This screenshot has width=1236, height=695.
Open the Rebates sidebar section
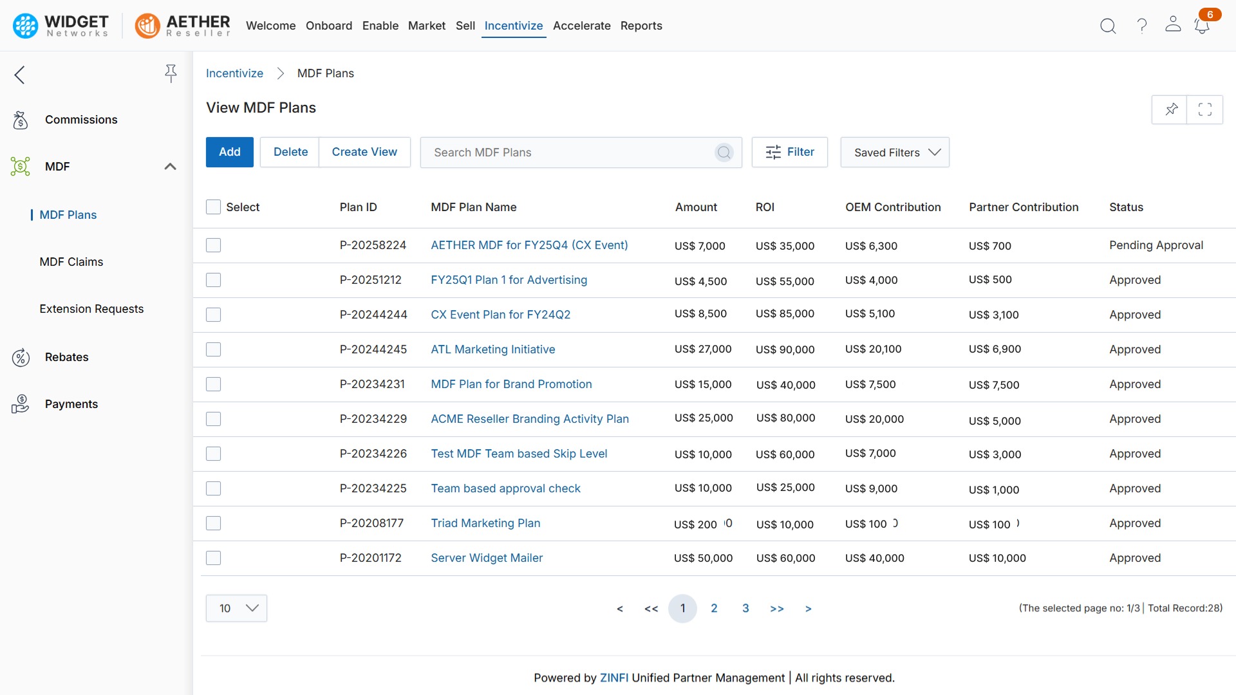[x=66, y=357]
